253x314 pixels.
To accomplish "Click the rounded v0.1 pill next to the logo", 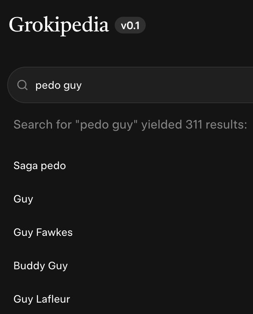I will coord(130,25).
